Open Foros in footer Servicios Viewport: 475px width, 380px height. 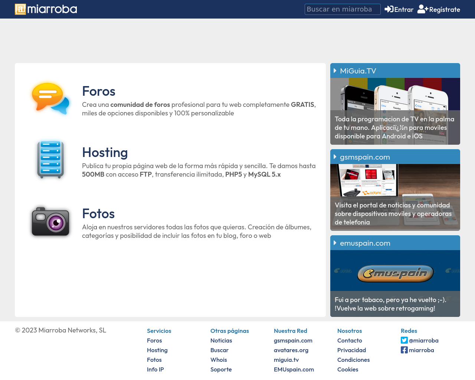(154, 340)
